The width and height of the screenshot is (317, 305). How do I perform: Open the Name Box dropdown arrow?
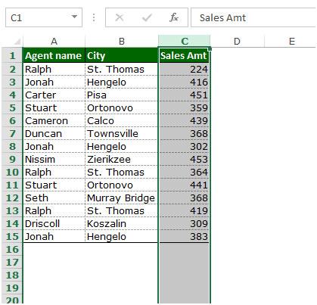point(74,17)
